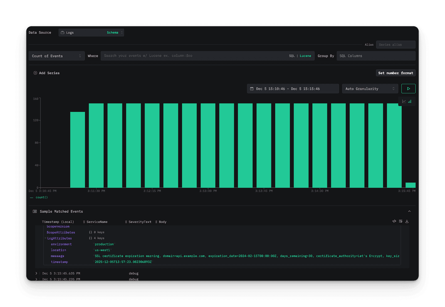The width and height of the screenshot is (445, 307).
Task: Click the SeverityText column drag handle icon
Action: coord(126,222)
